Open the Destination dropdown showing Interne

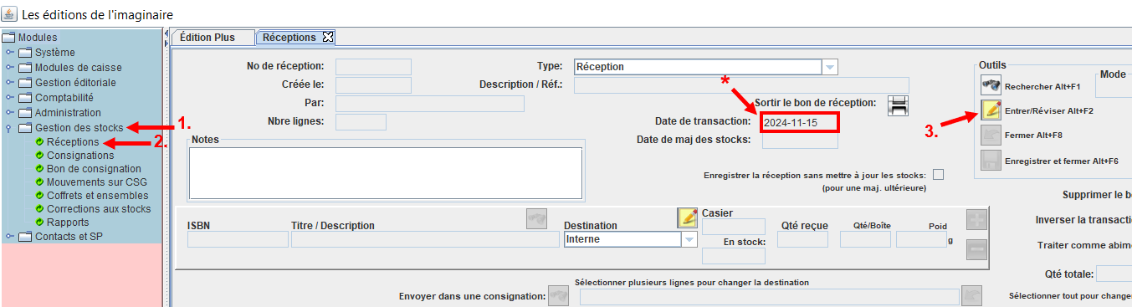pos(689,239)
